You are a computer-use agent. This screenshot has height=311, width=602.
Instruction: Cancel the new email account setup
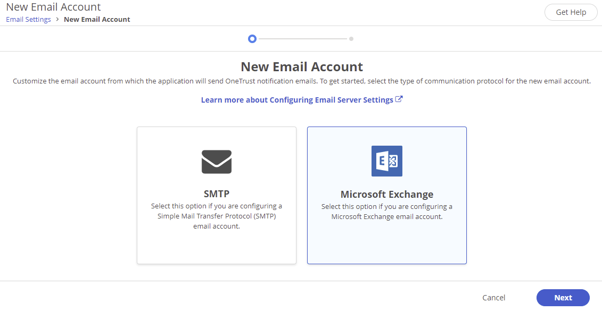click(493, 298)
